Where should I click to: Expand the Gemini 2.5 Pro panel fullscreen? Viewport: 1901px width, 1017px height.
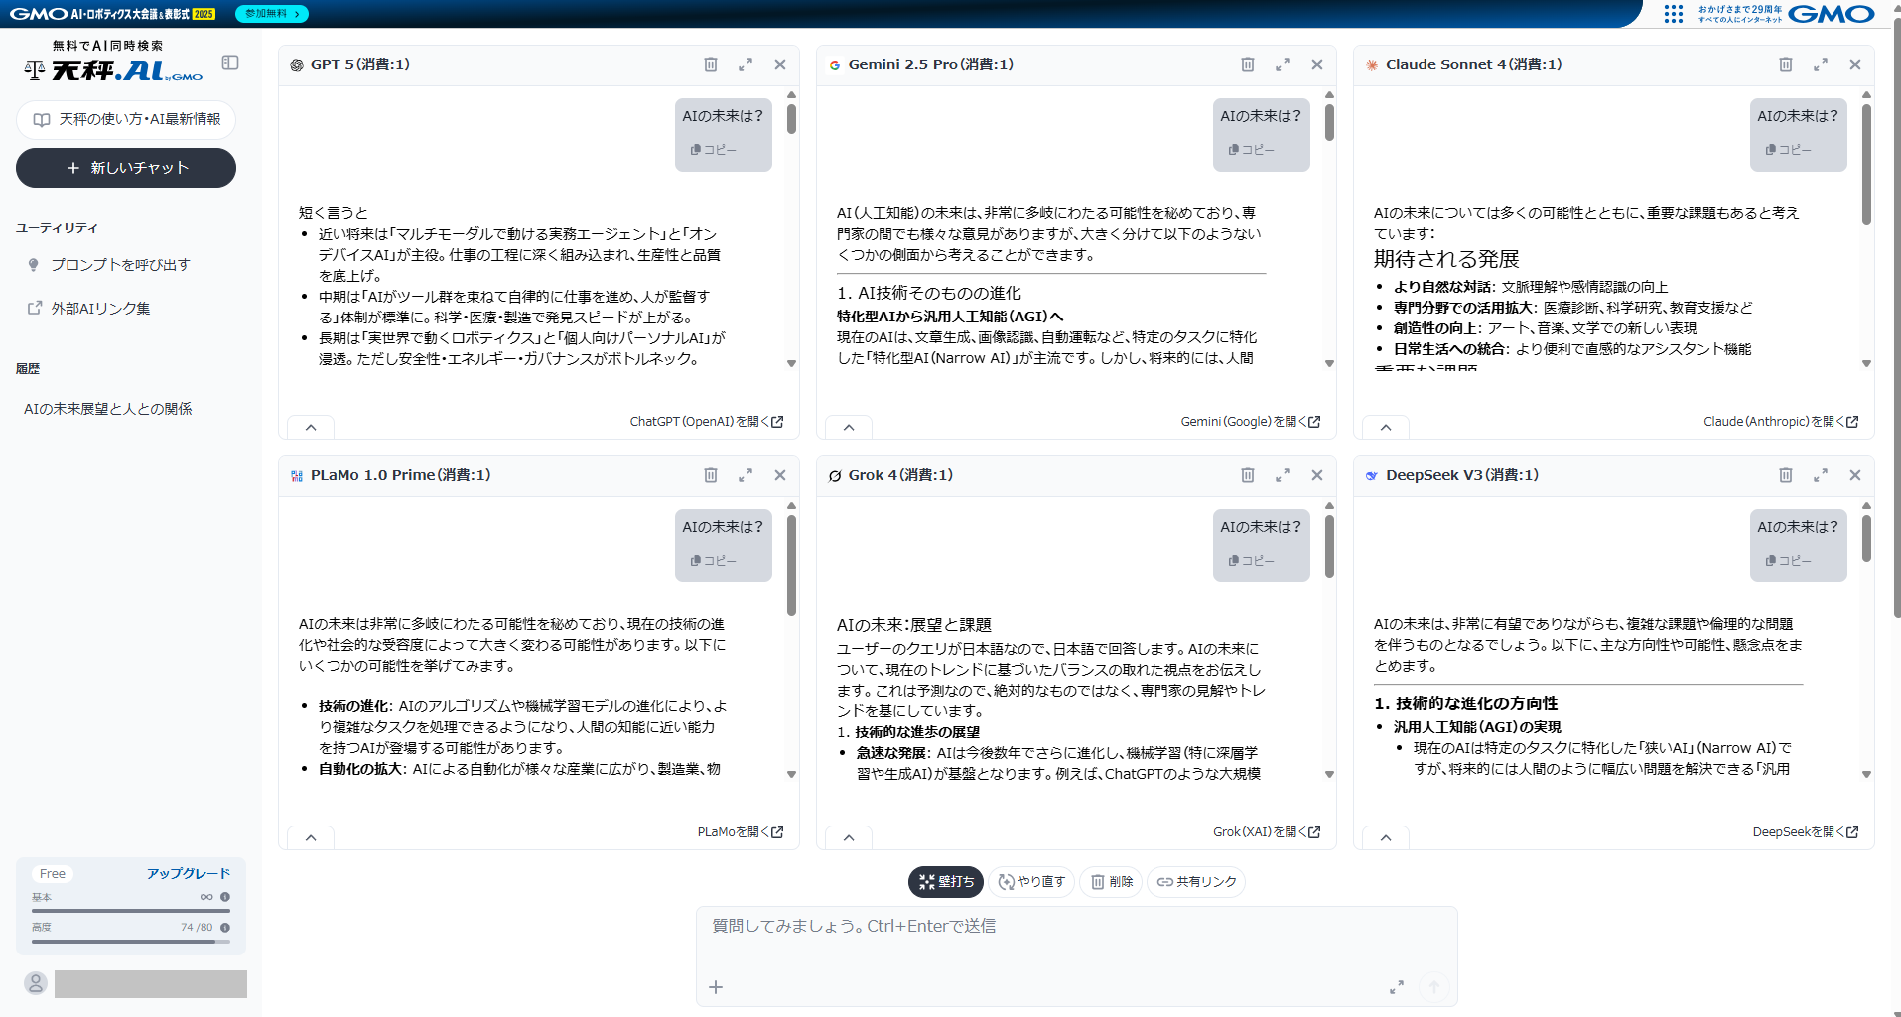pyautogui.click(x=1283, y=64)
